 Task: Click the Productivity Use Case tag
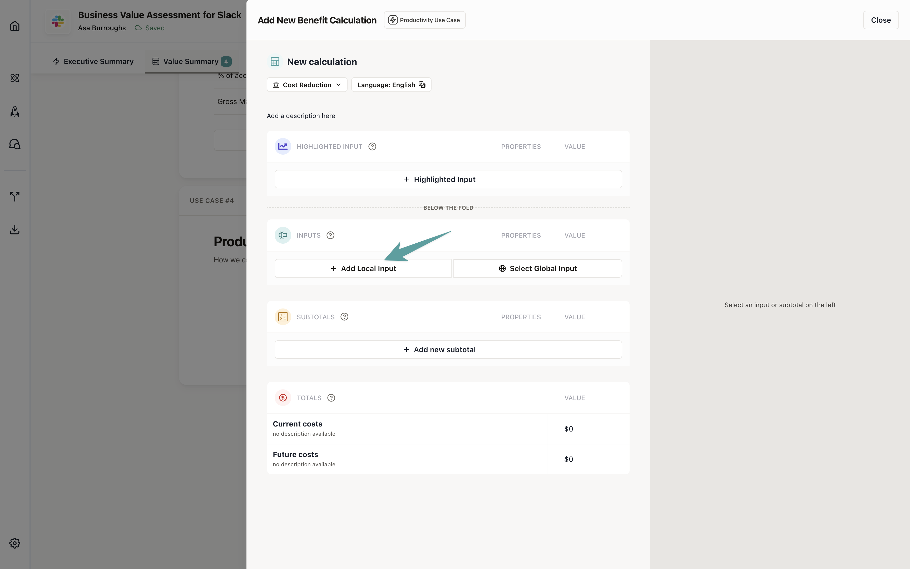click(424, 20)
